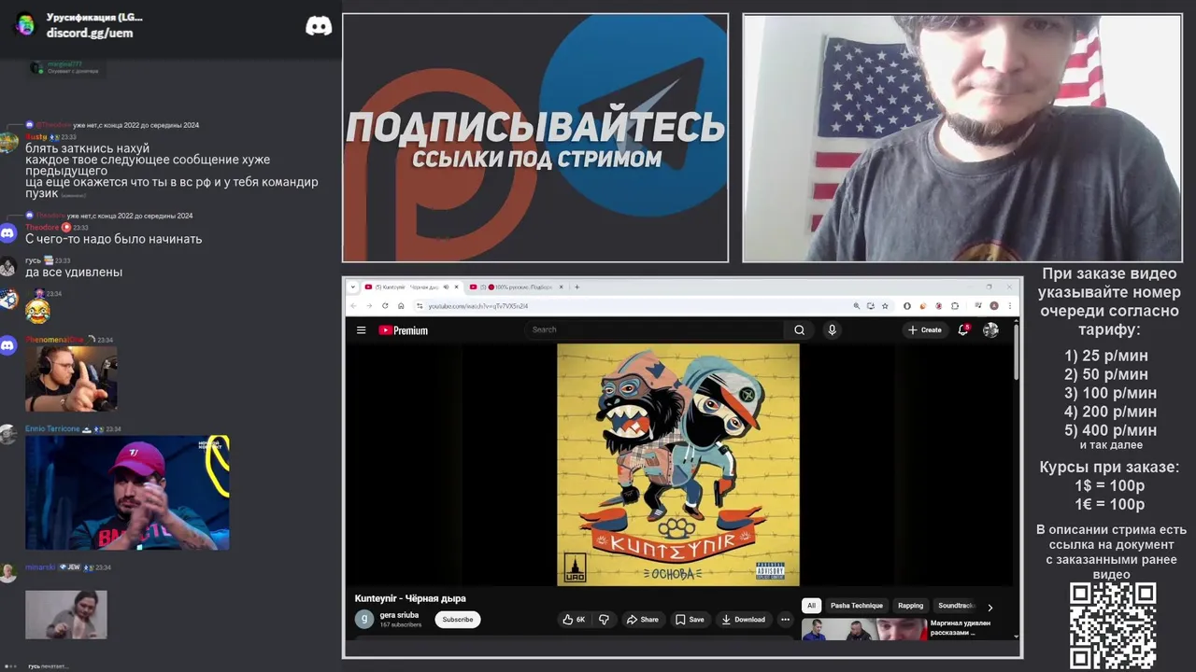
Task: Click the QR code on stream overlay
Action: pos(1113,625)
